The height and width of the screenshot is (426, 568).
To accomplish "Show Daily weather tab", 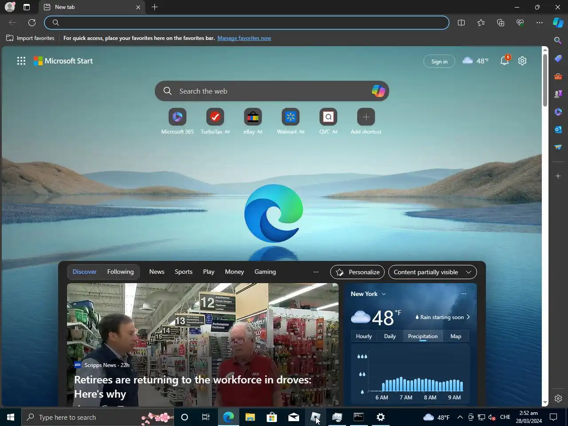I will click(390, 336).
